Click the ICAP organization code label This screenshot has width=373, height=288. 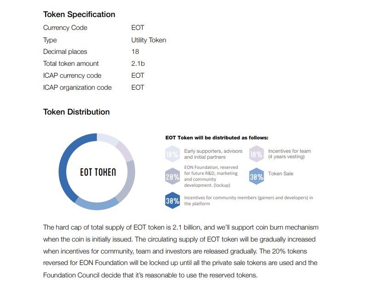[x=77, y=87]
